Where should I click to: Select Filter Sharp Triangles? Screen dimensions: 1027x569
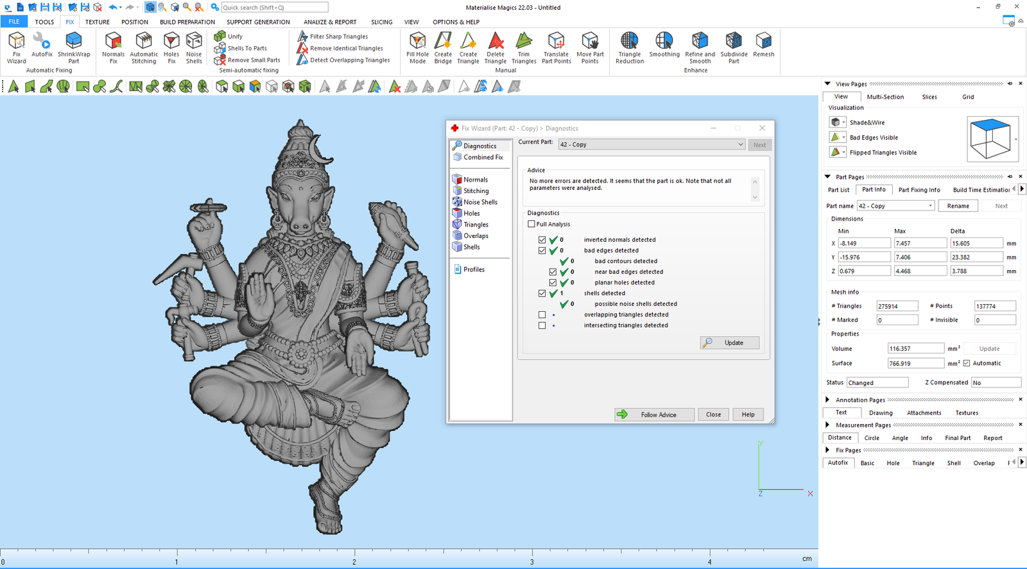[x=332, y=37]
